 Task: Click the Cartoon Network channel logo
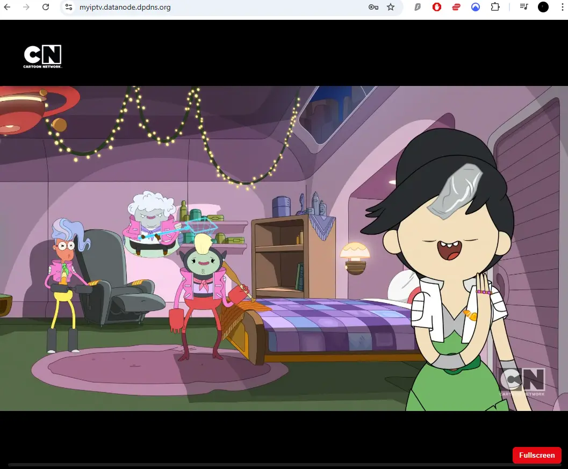[43, 56]
